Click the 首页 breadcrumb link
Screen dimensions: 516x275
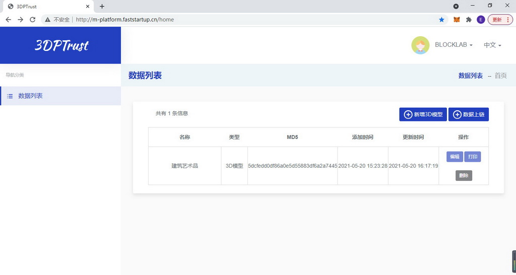pyautogui.click(x=500, y=76)
